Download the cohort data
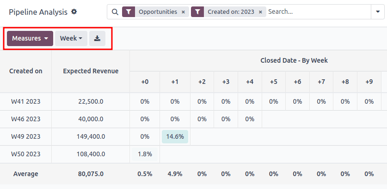 [x=97, y=39]
